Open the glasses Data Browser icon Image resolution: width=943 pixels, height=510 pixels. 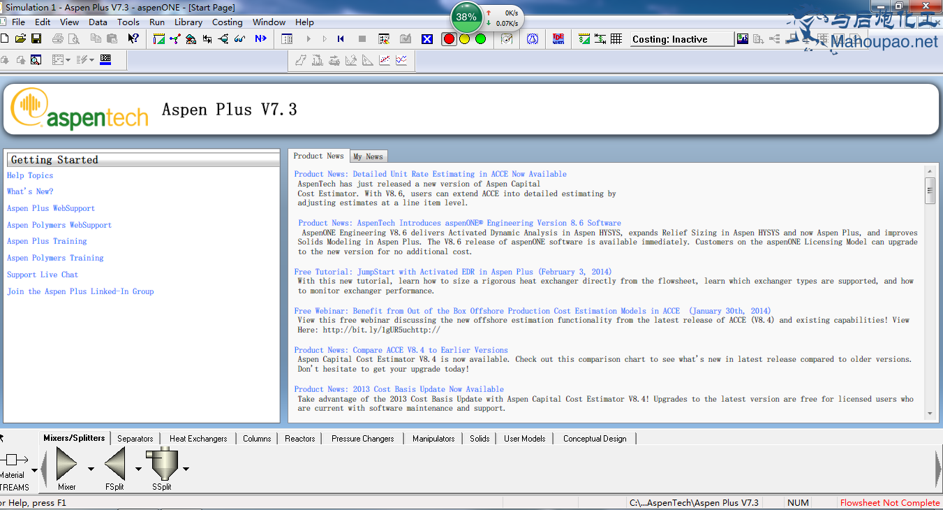pos(239,39)
